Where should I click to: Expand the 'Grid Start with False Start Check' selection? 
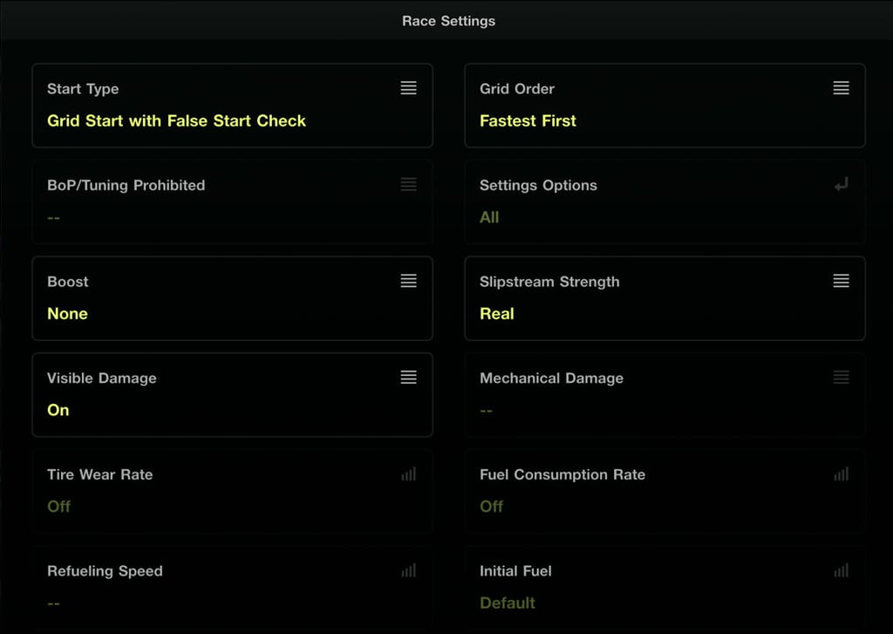tap(176, 121)
